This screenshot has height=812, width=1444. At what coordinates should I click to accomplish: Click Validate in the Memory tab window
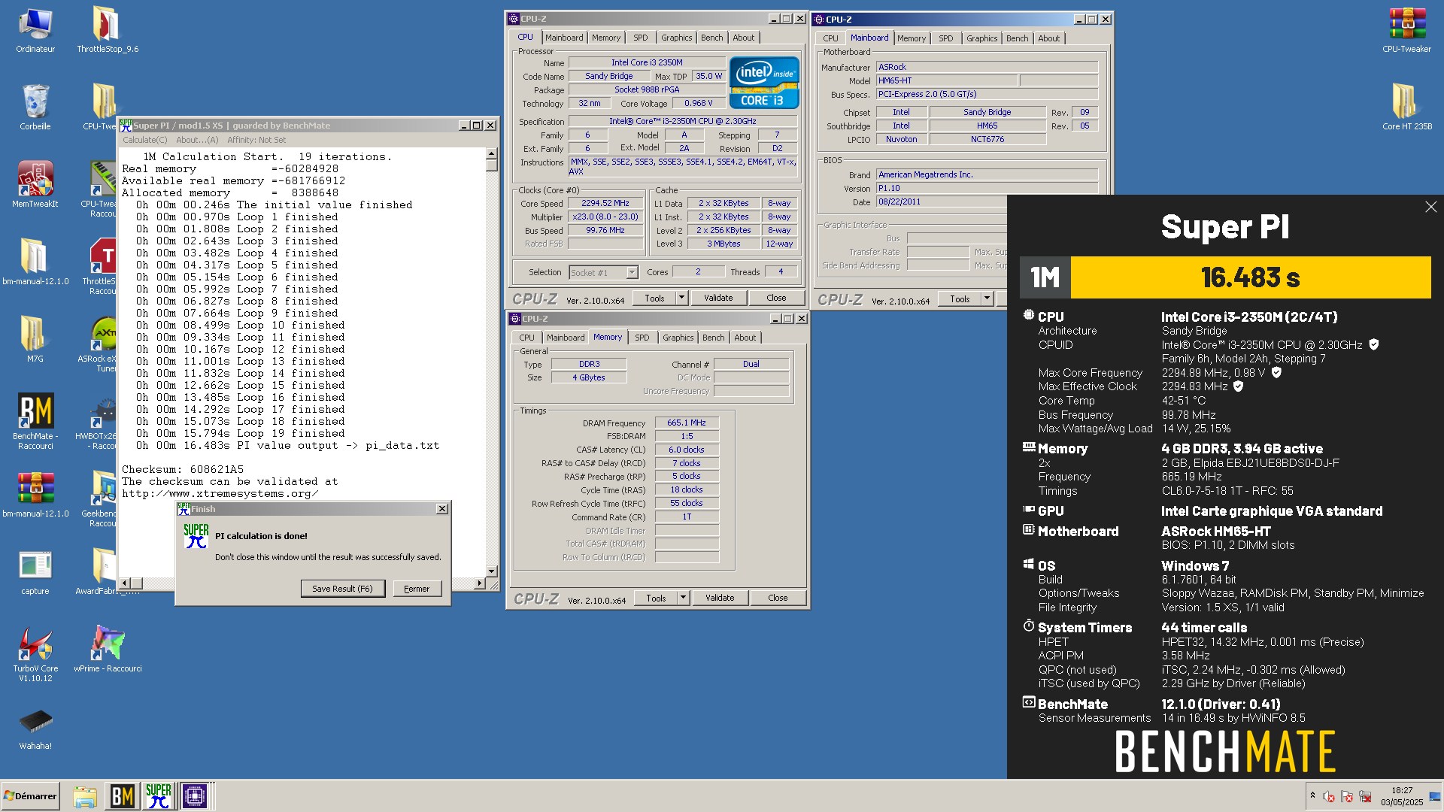coord(720,598)
